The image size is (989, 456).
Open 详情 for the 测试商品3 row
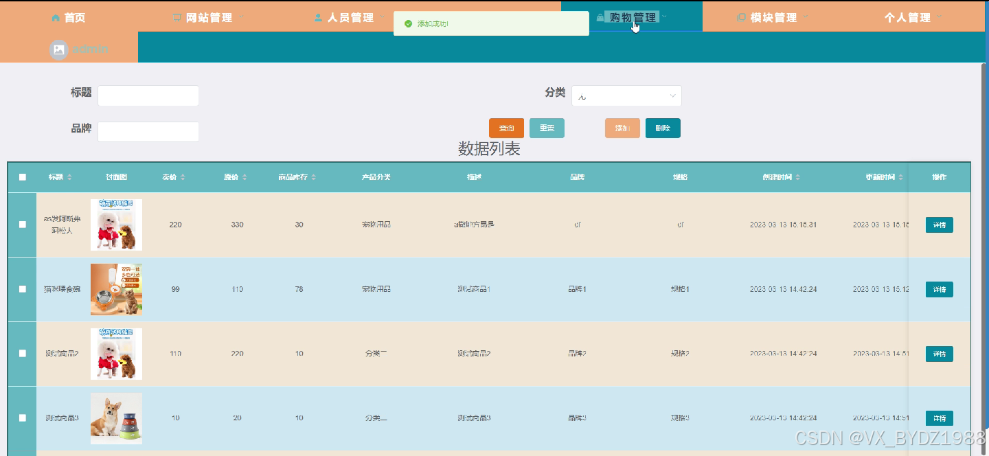[x=940, y=418]
